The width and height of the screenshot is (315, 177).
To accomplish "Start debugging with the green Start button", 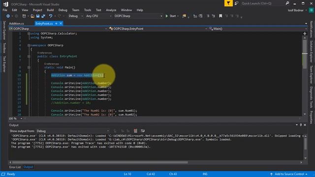I will [171, 16].
